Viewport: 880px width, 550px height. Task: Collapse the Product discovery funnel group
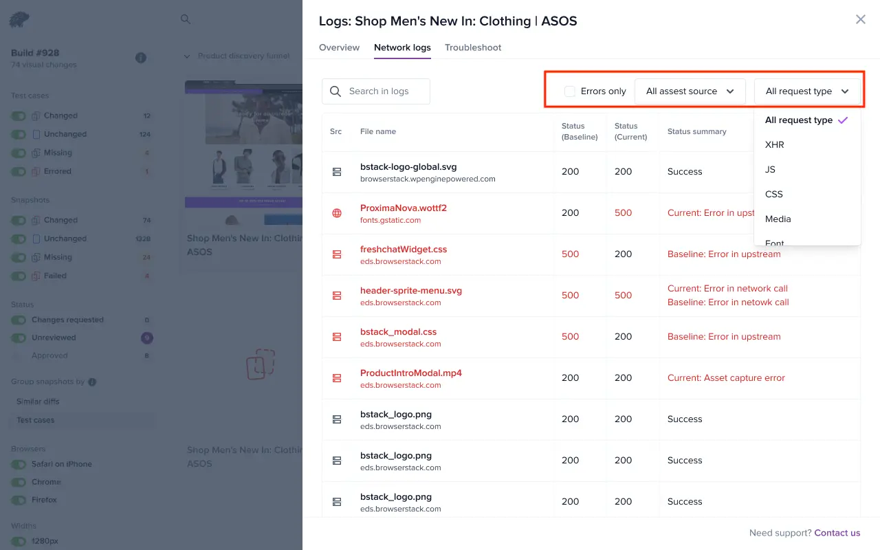tap(187, 56)
